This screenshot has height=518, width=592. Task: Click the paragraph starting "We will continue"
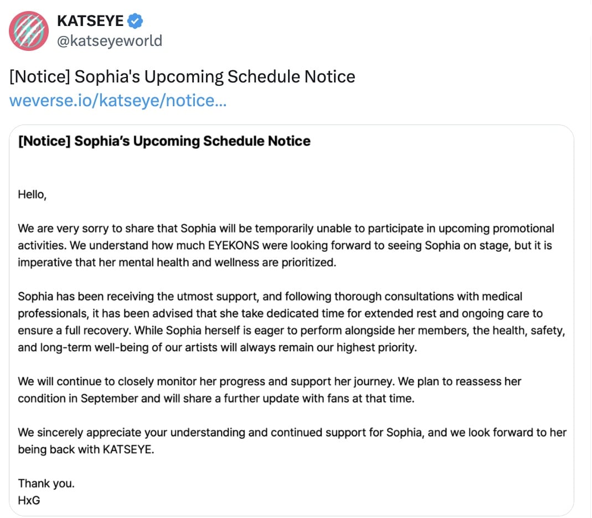pos(270,390)
